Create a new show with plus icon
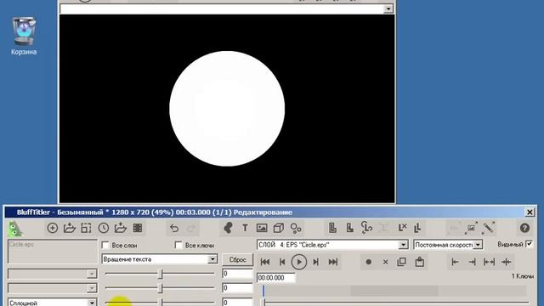Image resolution: width=544 pixels, height=306 pixels. click(53, 228)
